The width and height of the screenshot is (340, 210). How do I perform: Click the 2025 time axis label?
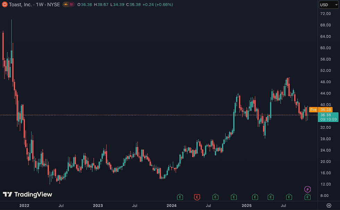(x=247, y=205)
